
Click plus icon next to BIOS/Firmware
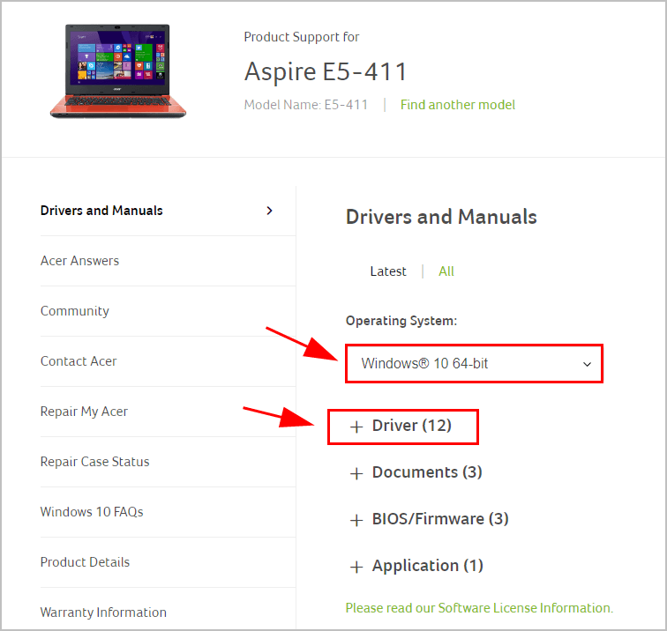(356, 520)
